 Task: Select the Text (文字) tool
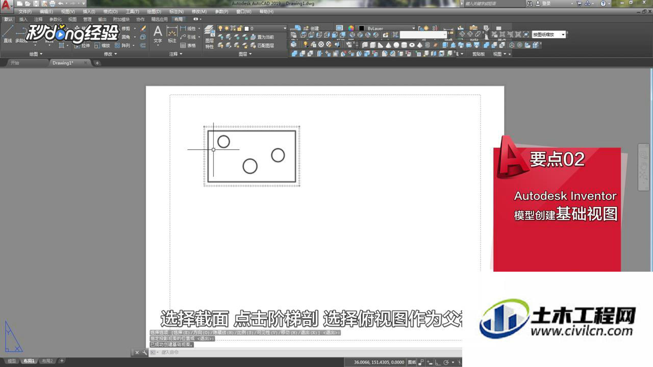158,35
